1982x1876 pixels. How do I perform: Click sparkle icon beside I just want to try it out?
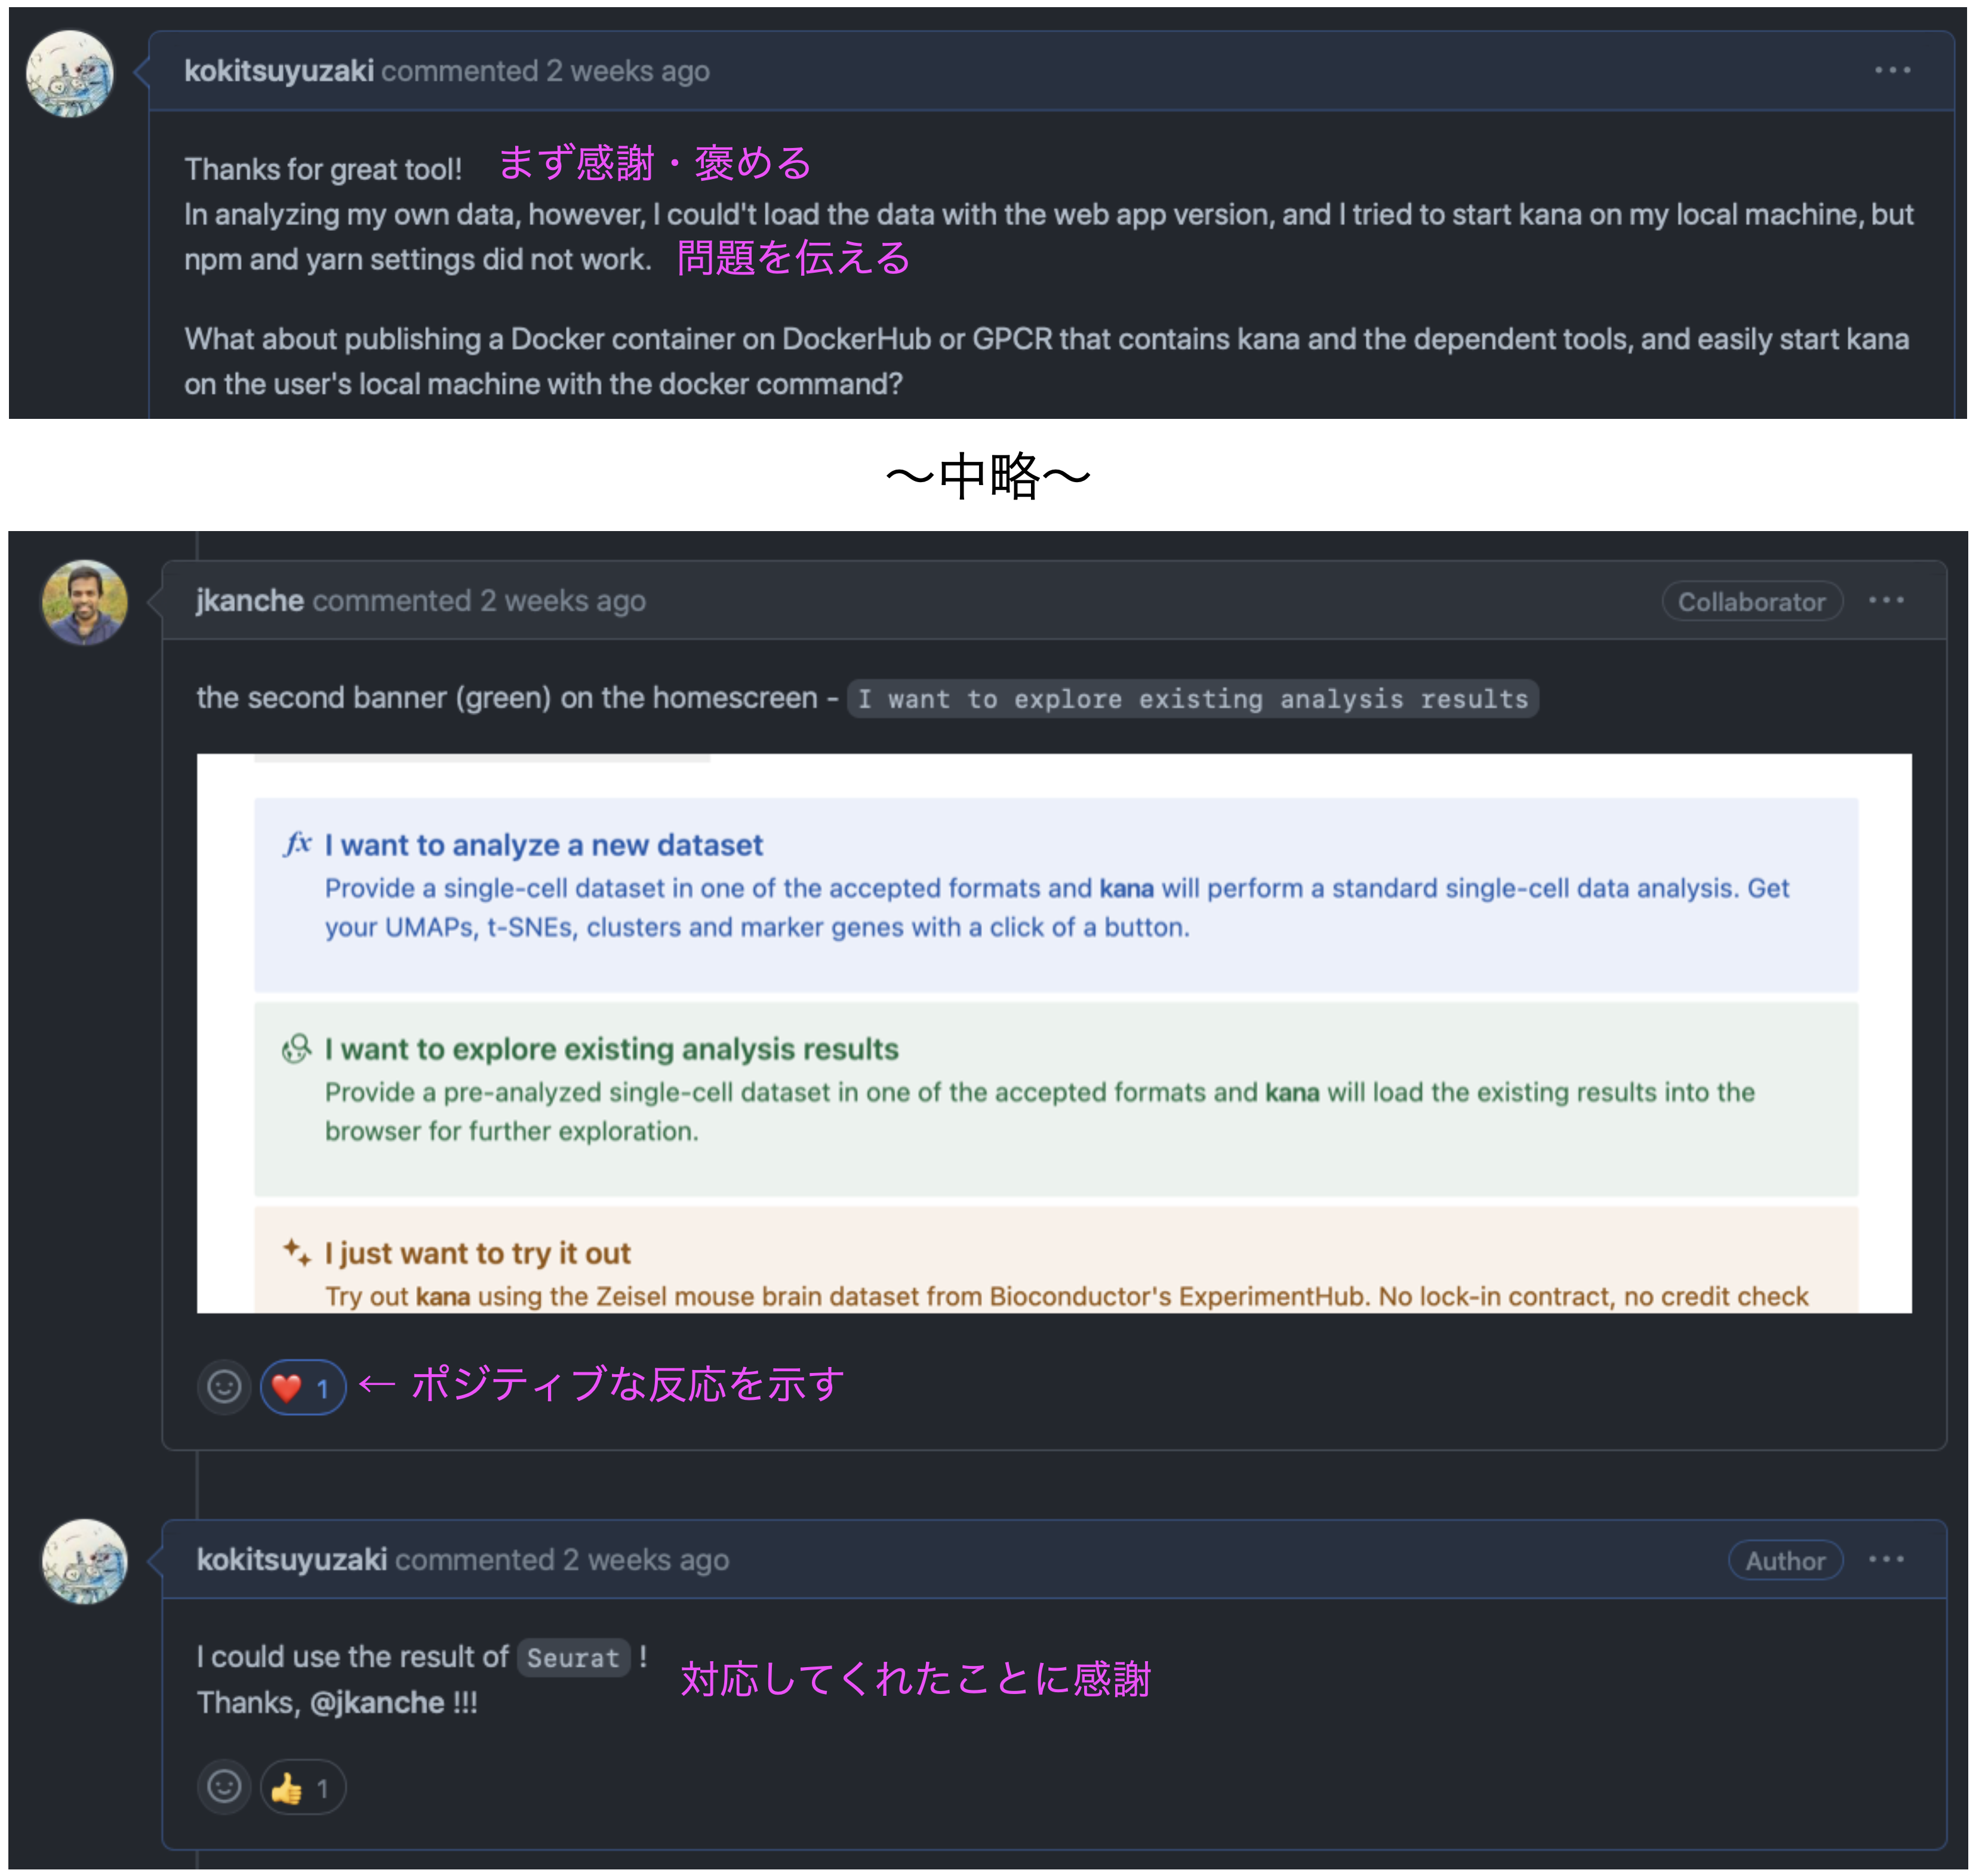[296, 1252]
